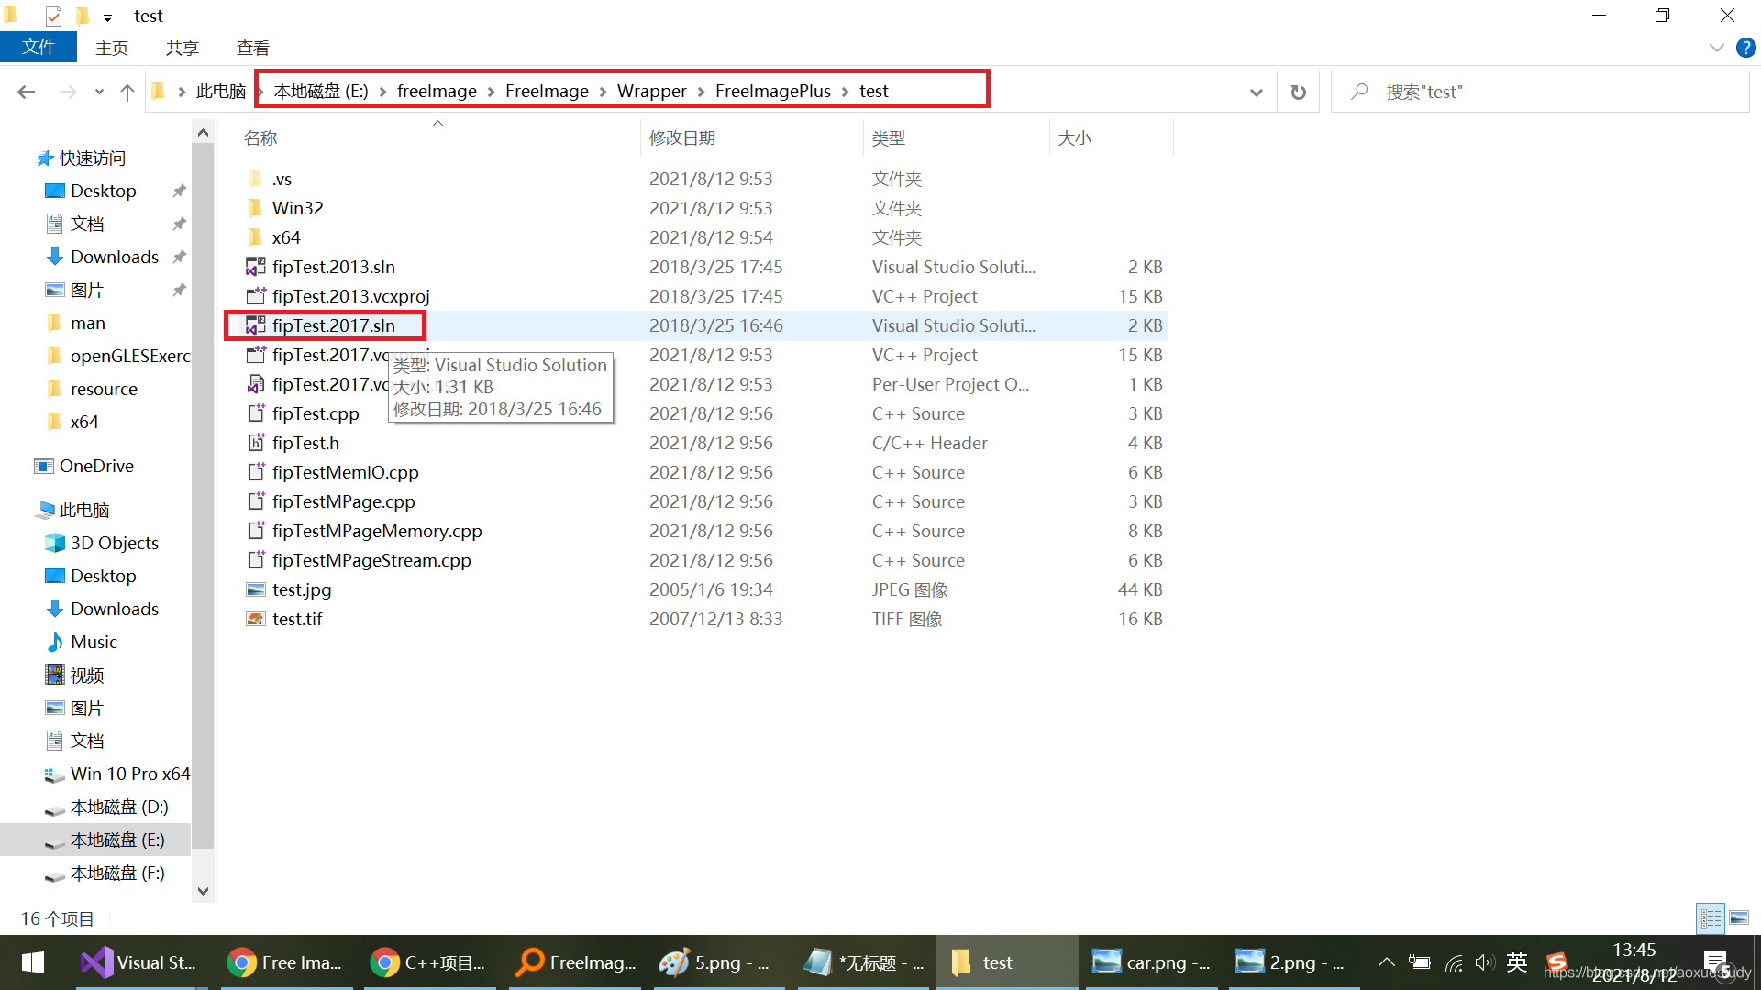This screenshot has height=990, width=1761.
Task: Switch to large icons view button
Action: click(1739, 918)
